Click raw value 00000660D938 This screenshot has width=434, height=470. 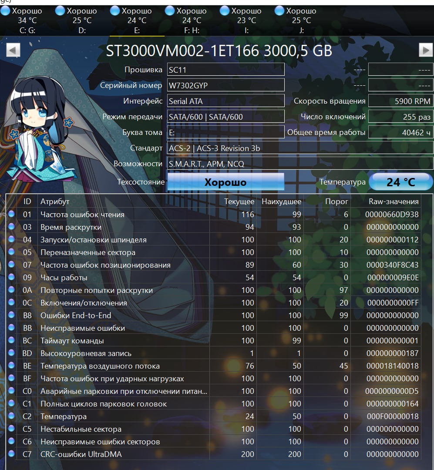pos(392,214)
